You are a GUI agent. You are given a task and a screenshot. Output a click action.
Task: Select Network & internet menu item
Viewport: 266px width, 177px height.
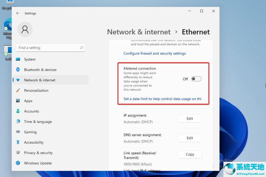tap(40, 80)
